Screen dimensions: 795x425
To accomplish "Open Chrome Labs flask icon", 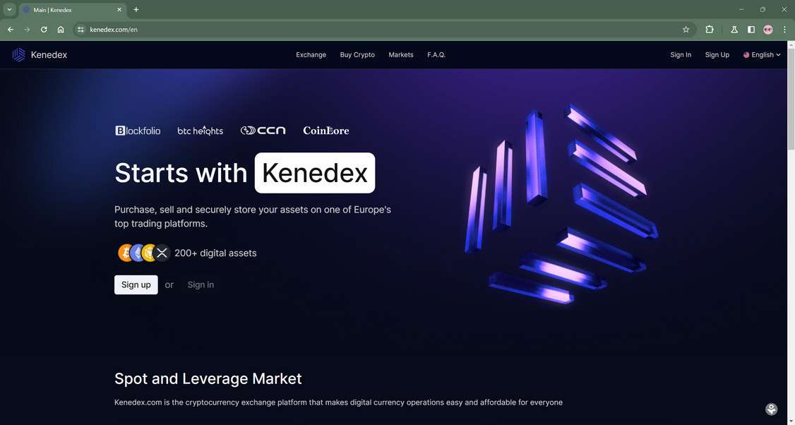I will (x=734, y=30).
